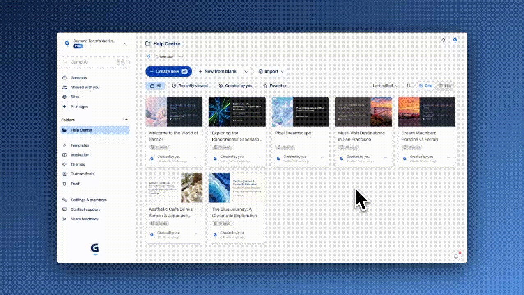524x295 pixels.
Task: Expand the Gamma Team's Workspace switcher
Action: (x=125, y=43)
